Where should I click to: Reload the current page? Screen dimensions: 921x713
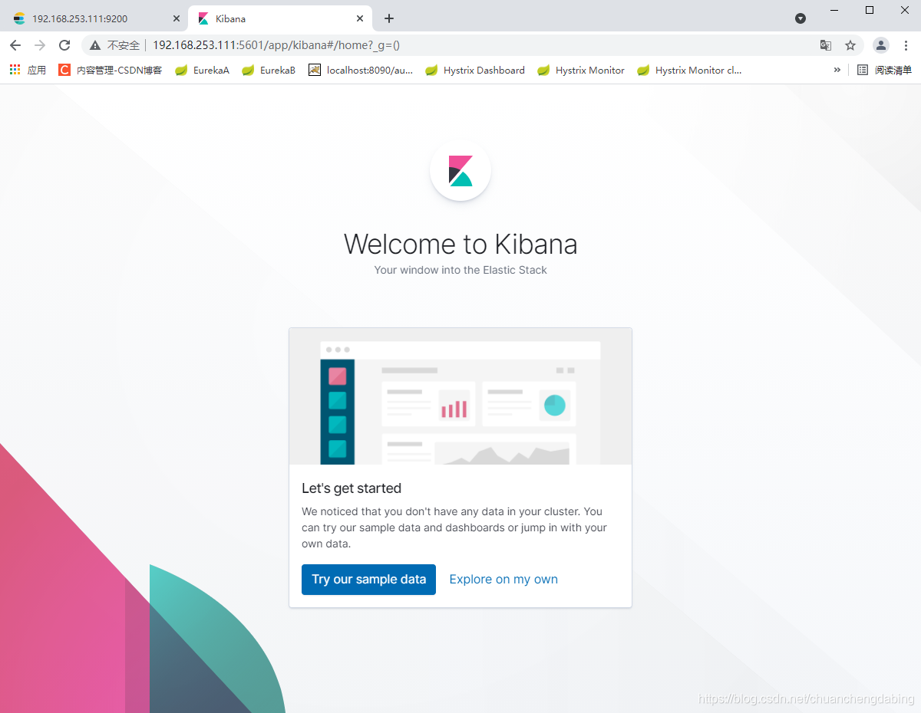[x=64, y=45]
